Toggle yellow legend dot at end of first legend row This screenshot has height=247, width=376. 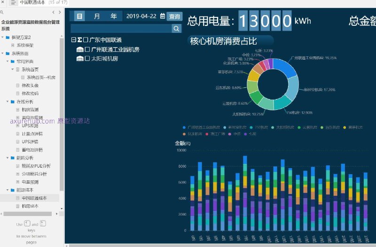345,127
